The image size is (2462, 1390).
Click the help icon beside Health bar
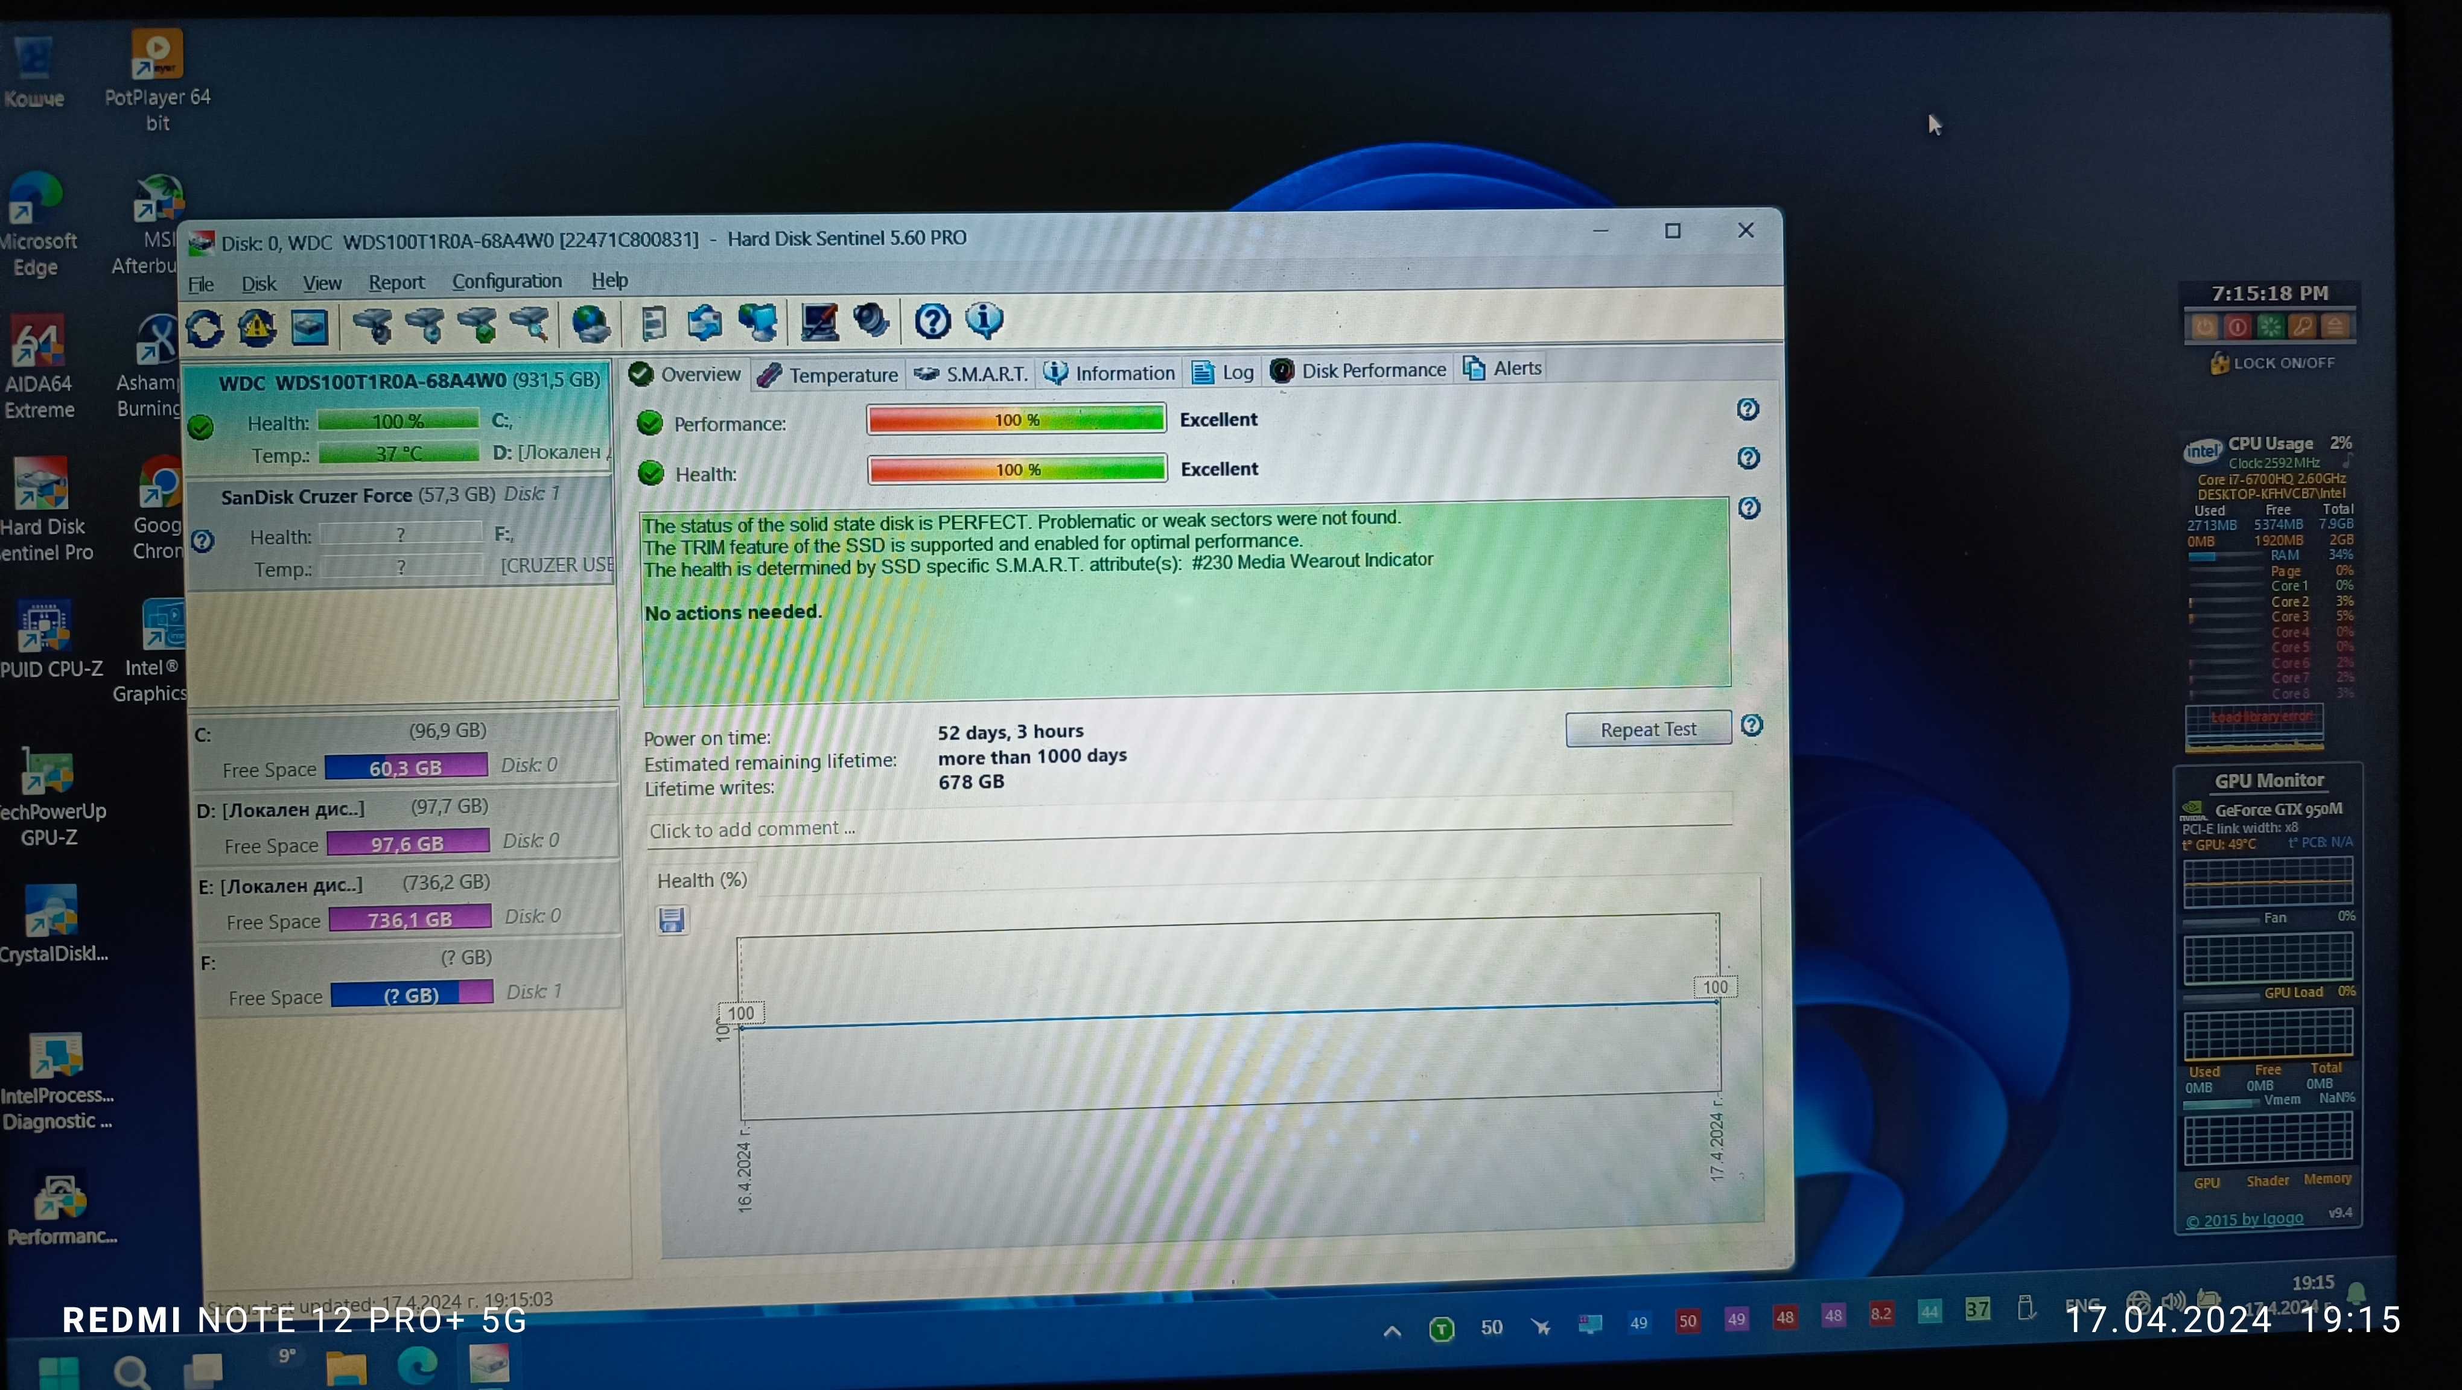pyautogui.click(x=1749, y=457)
